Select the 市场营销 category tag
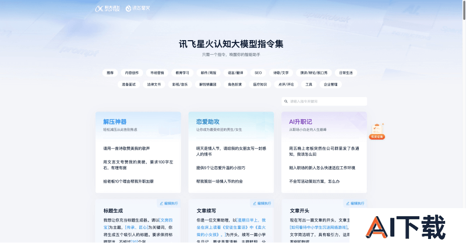 157,73
